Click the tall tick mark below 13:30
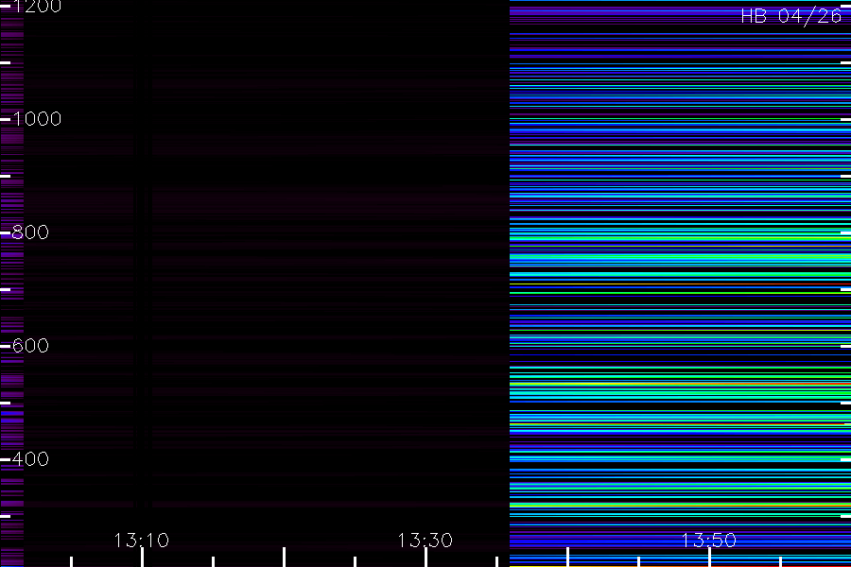This screenshot has width=851, height=567. 425,558
